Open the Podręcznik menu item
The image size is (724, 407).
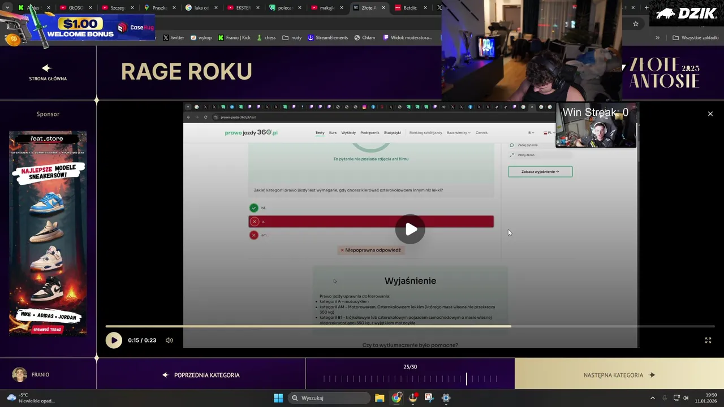coord(370,133)
